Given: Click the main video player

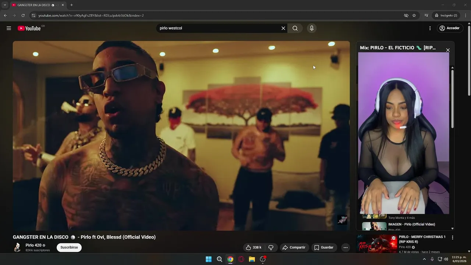Looking at the screenshot, I should pyautogui.click(x=181, y=135).
